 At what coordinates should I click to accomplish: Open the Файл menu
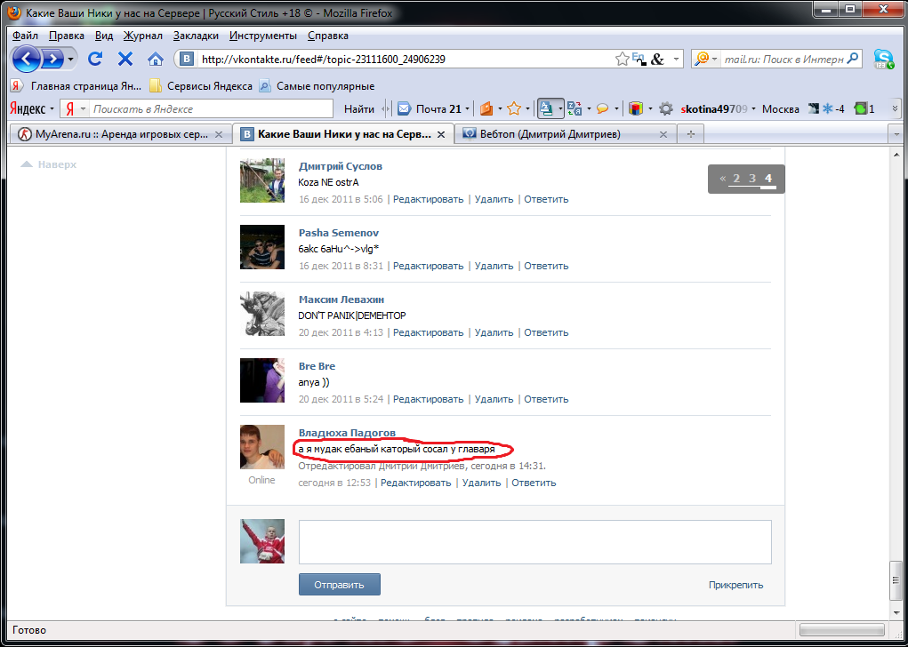[26, 36]
